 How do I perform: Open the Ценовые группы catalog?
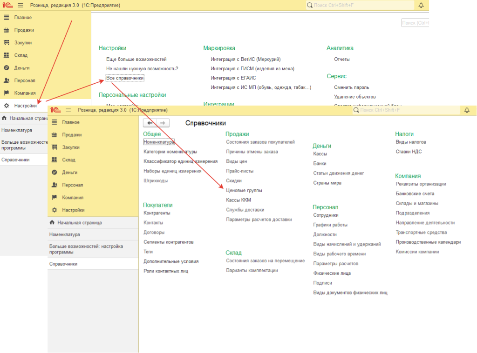(x=244, y=191)
